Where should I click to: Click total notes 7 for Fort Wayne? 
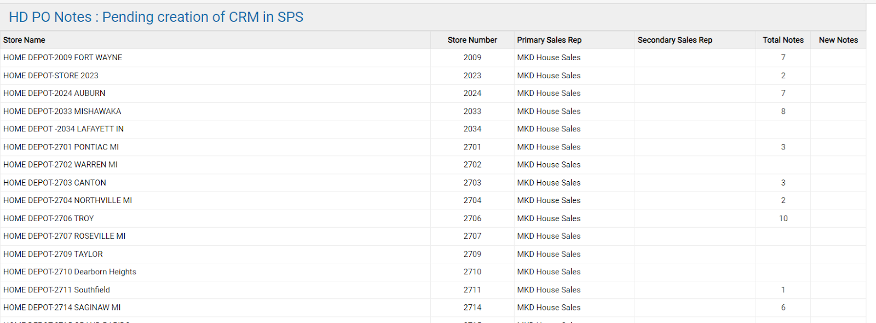pos(783,57)
